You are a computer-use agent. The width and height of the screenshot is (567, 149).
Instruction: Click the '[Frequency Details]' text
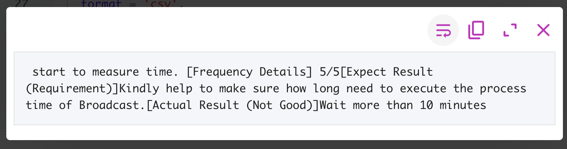[x=249, y=72]
